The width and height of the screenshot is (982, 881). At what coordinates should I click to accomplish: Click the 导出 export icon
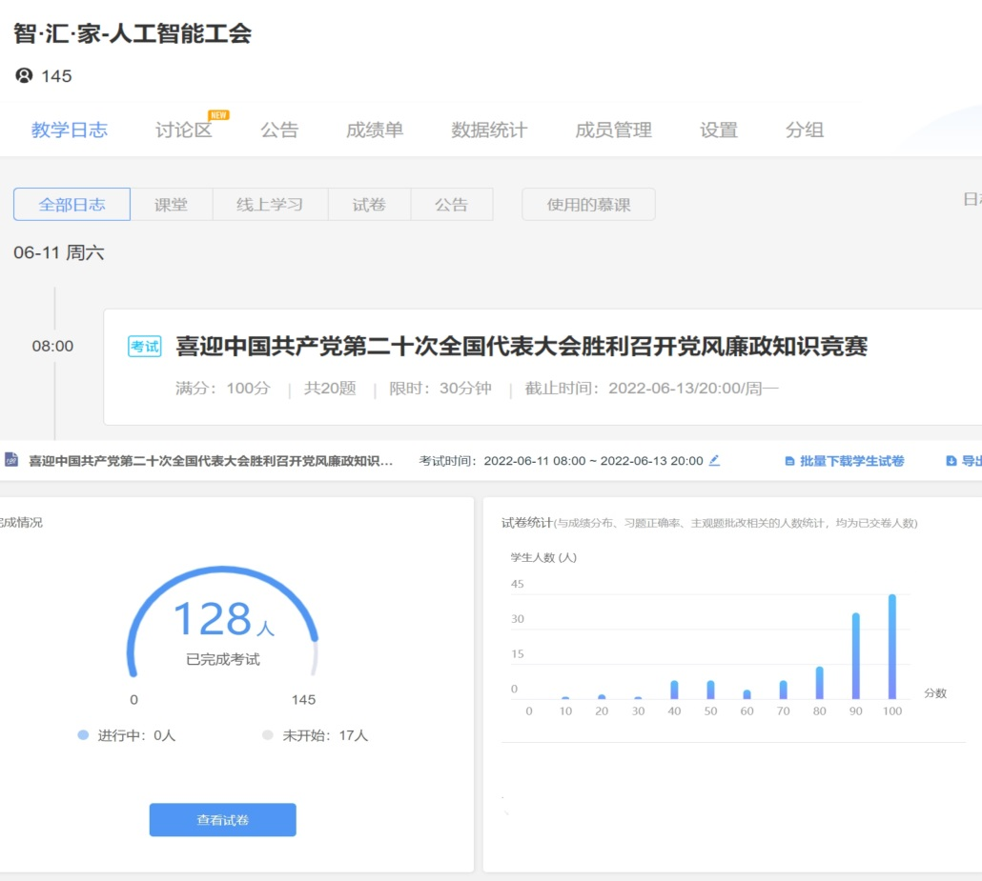[x=951, y=462]
